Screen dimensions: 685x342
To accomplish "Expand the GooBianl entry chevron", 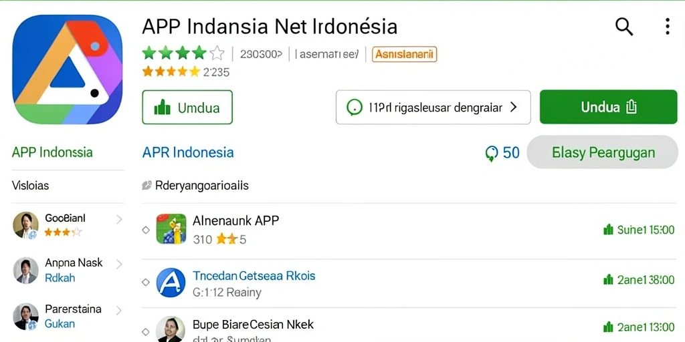I will click(119, 219).
